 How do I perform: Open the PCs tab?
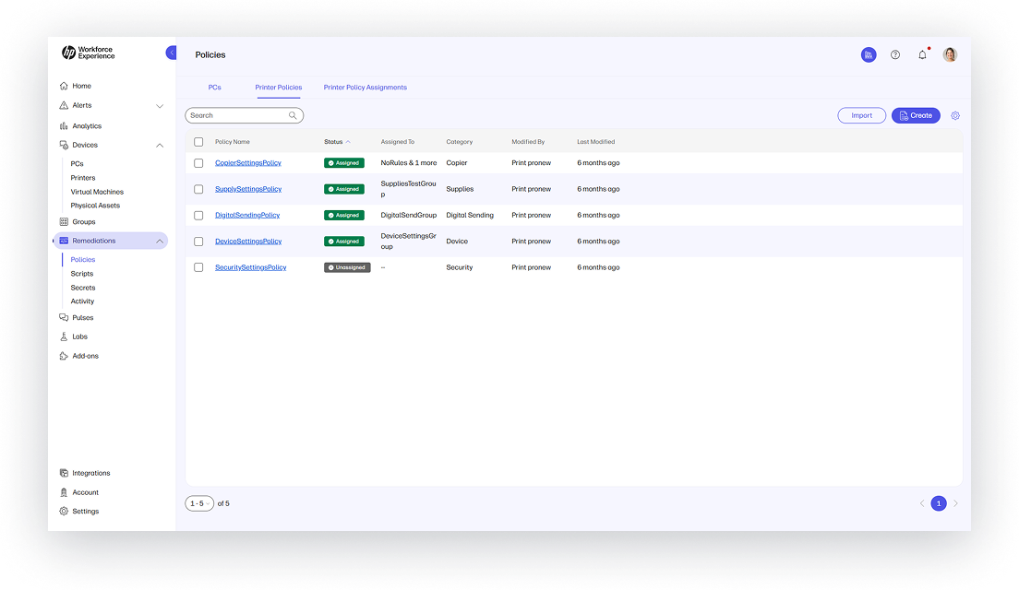click(x=215, y=87)
